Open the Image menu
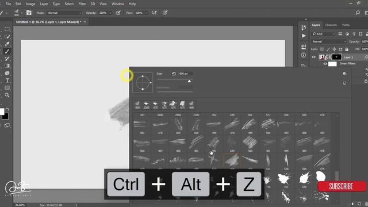The height and width of the screenshot is (207, 368). point(30,4)
